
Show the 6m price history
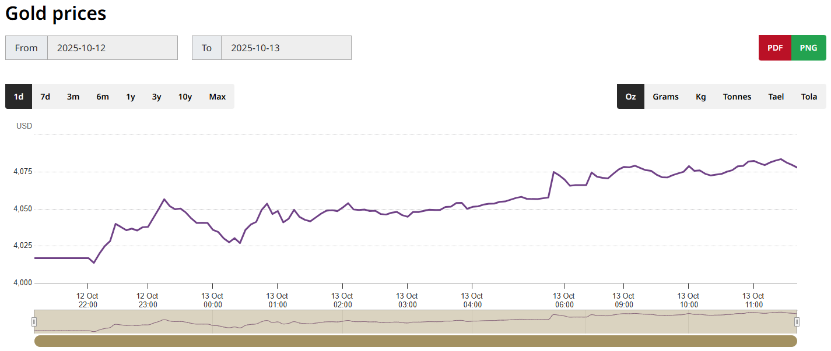pos(103,97)
